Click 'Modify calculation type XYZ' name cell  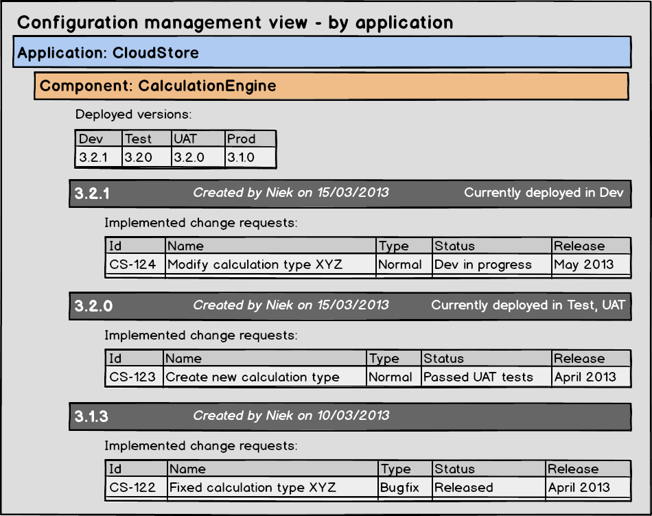270,265
